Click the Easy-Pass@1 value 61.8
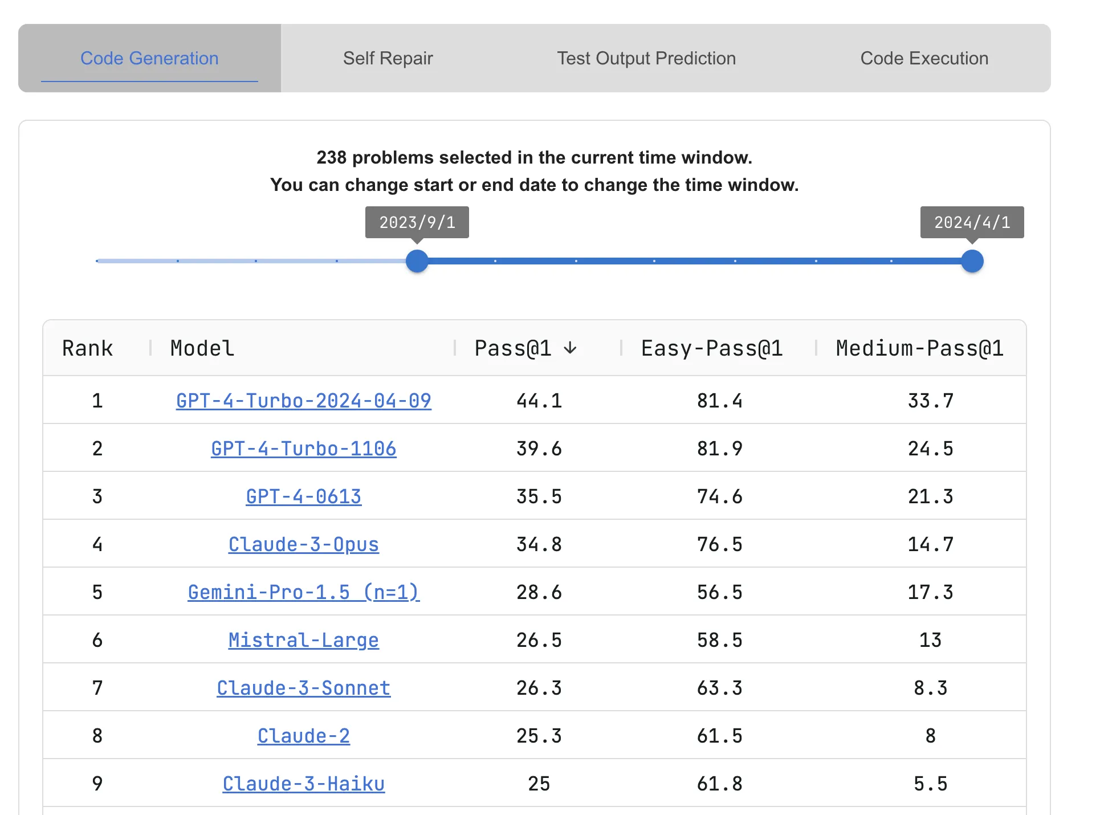1100x815 pixels. click(720, 784)
